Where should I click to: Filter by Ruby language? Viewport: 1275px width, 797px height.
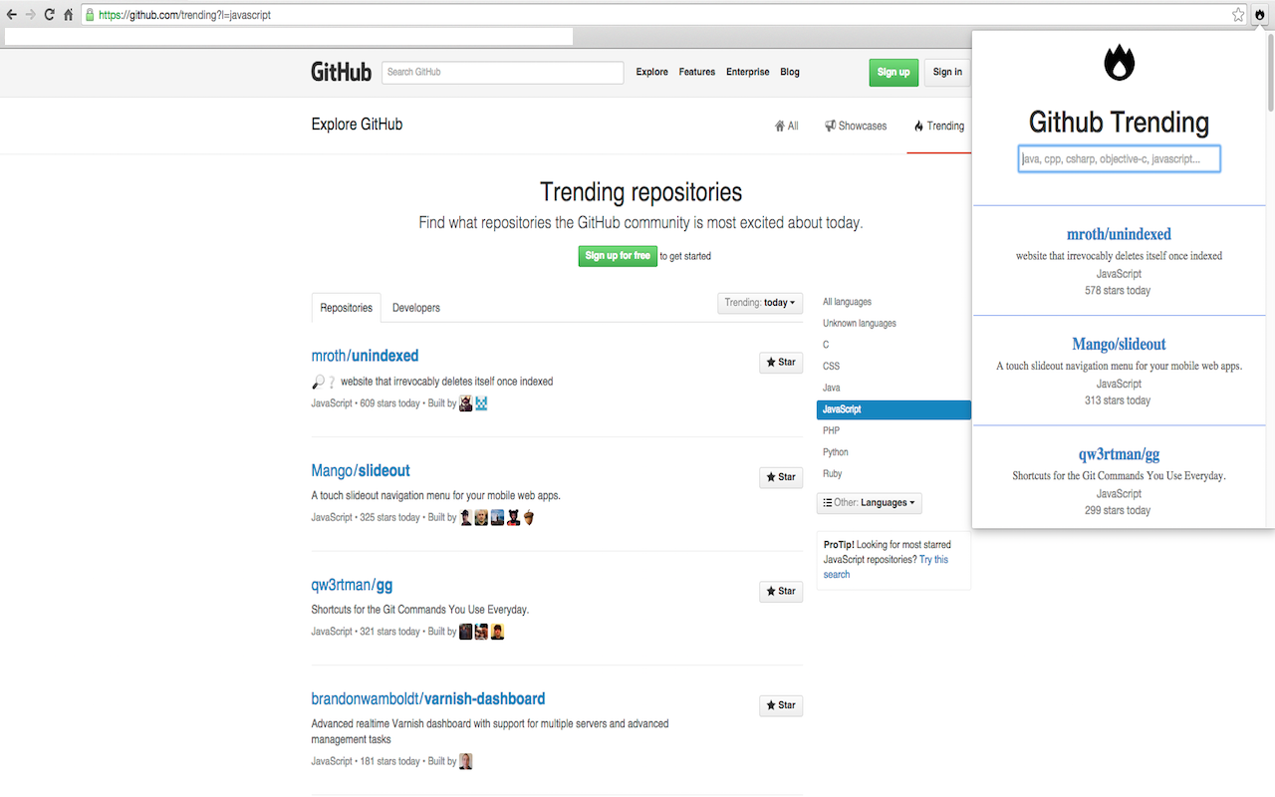pos(832,474)
